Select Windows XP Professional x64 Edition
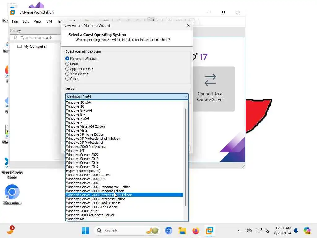Screen dimensions: 317x238 pyautogui.click(x=124, y=139)
